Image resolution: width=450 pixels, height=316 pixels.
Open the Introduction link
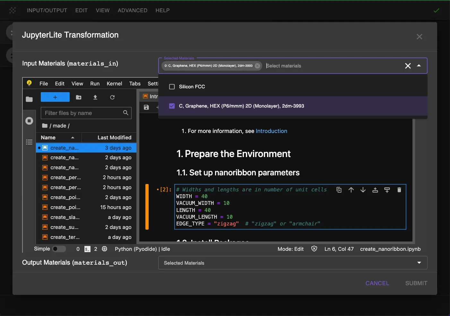(271, 131)
